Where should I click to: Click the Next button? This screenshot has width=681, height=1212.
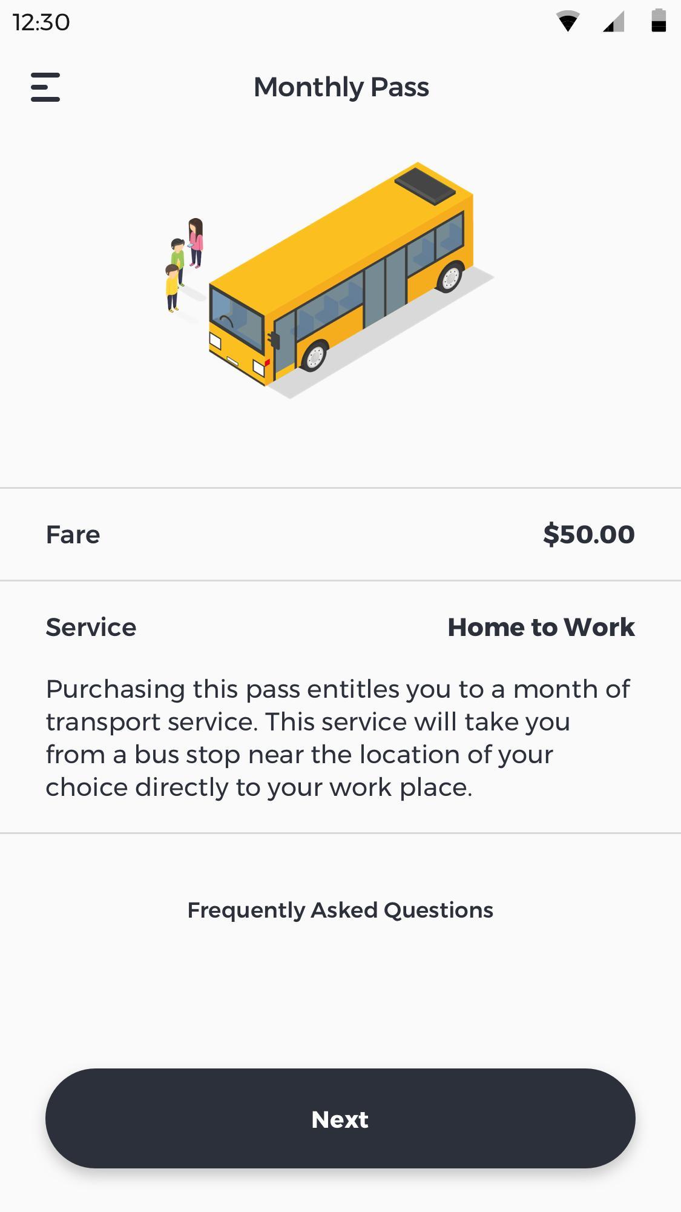340,1118
